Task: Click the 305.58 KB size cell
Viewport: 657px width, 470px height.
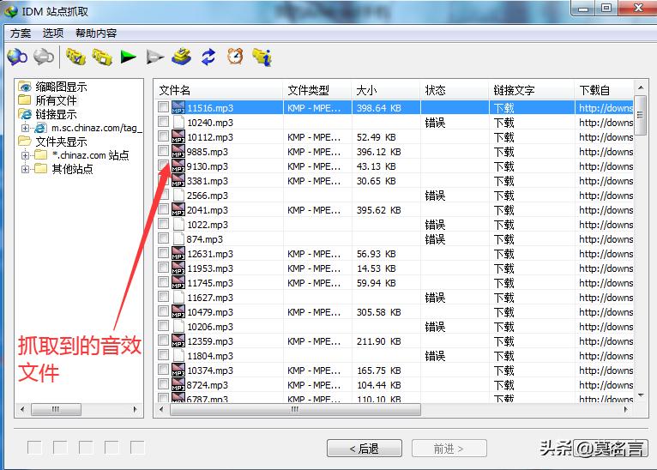Action: pos(379,312)
